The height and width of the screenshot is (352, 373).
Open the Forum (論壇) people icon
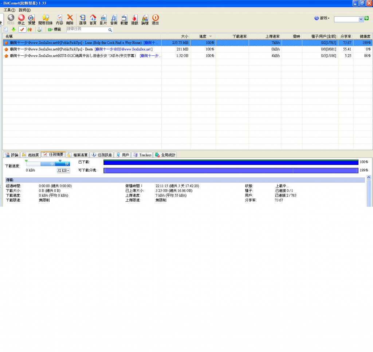145,17
